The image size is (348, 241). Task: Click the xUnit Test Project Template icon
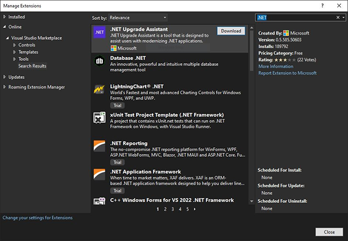pos(99,118)
